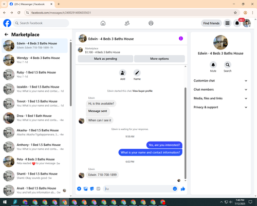Expand Chat members section
The image size is (257, 206).
pos(221,90)
